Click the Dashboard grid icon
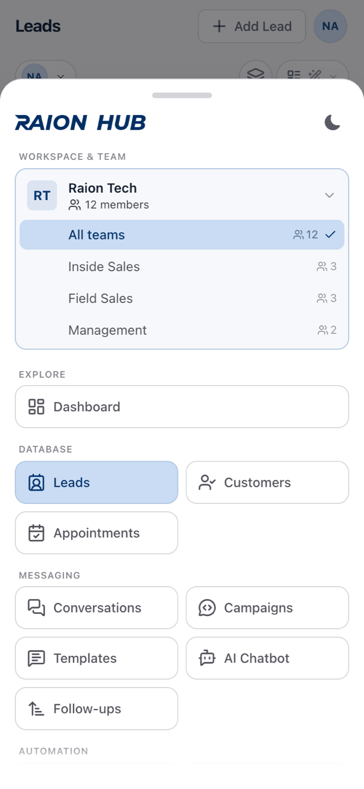Image resolution: width=364 pixels, height=789 pixels. [36, 407]
